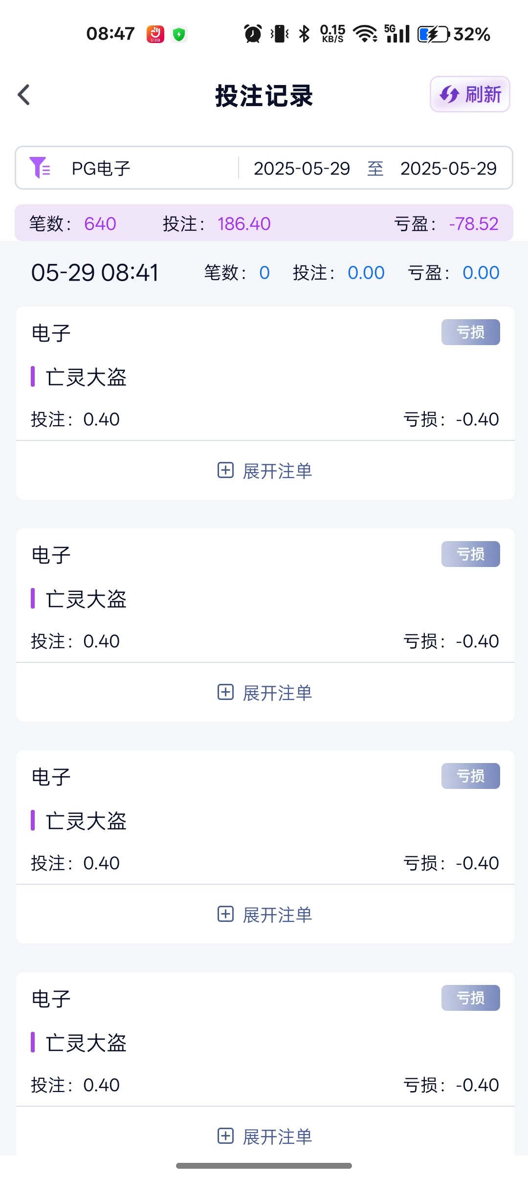
Task: Tap the back arrow icon
Action: point(24,95)
